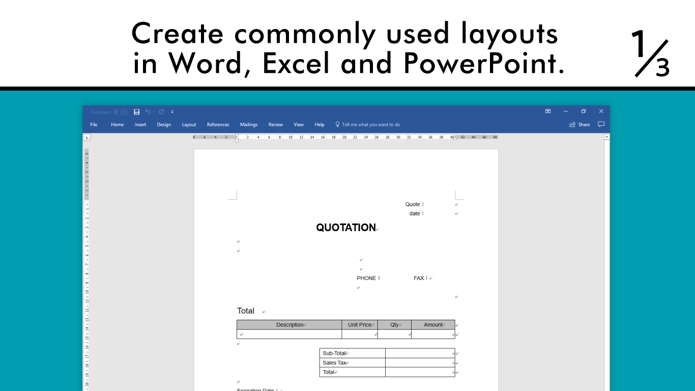This screenshot has width=695, height=391.
Task: Click the Save icon in the quick access toolbar
Action: [x=136, y=111]
